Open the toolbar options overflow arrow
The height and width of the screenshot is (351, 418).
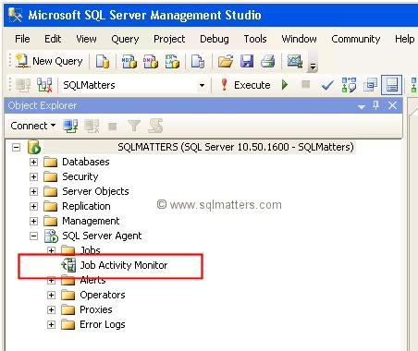click(x=313, y=66)
